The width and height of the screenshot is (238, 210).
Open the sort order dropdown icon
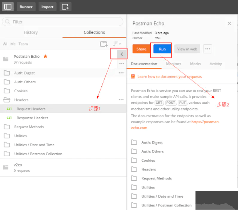[x=117, y=44]
